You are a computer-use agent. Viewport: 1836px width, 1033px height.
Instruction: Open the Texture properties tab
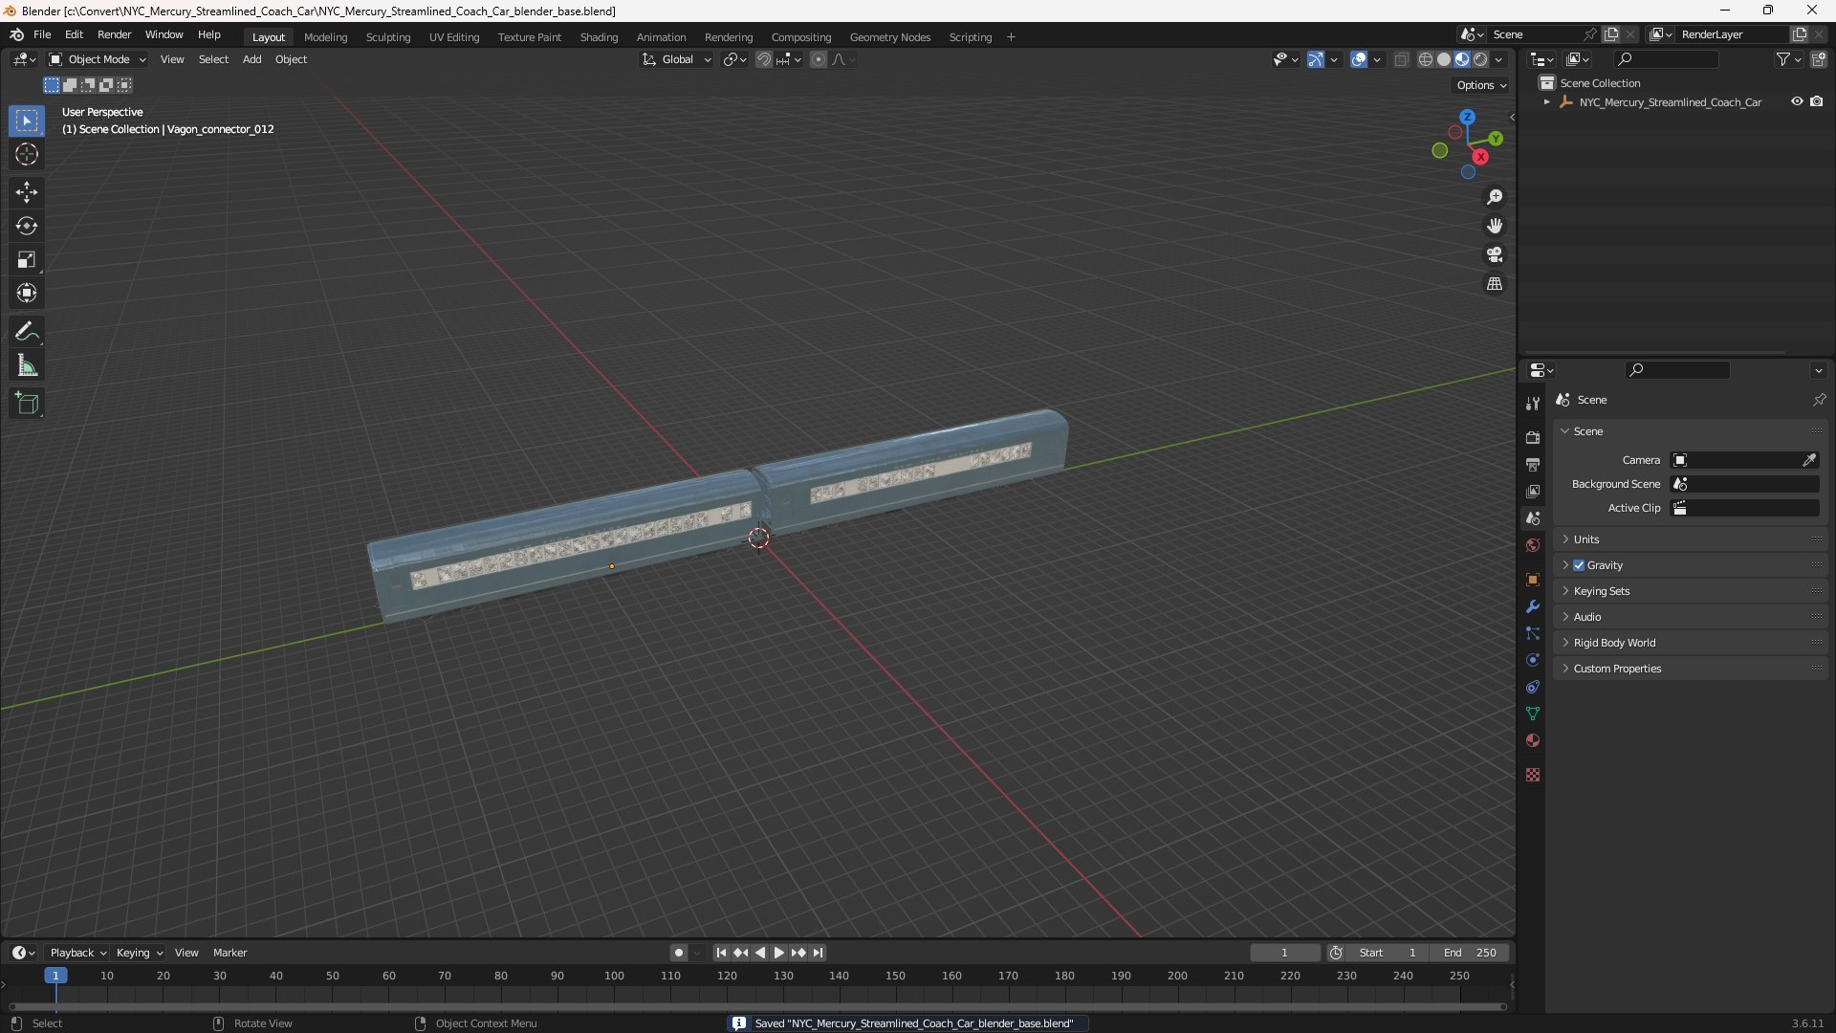click(x=1533, y=775)
